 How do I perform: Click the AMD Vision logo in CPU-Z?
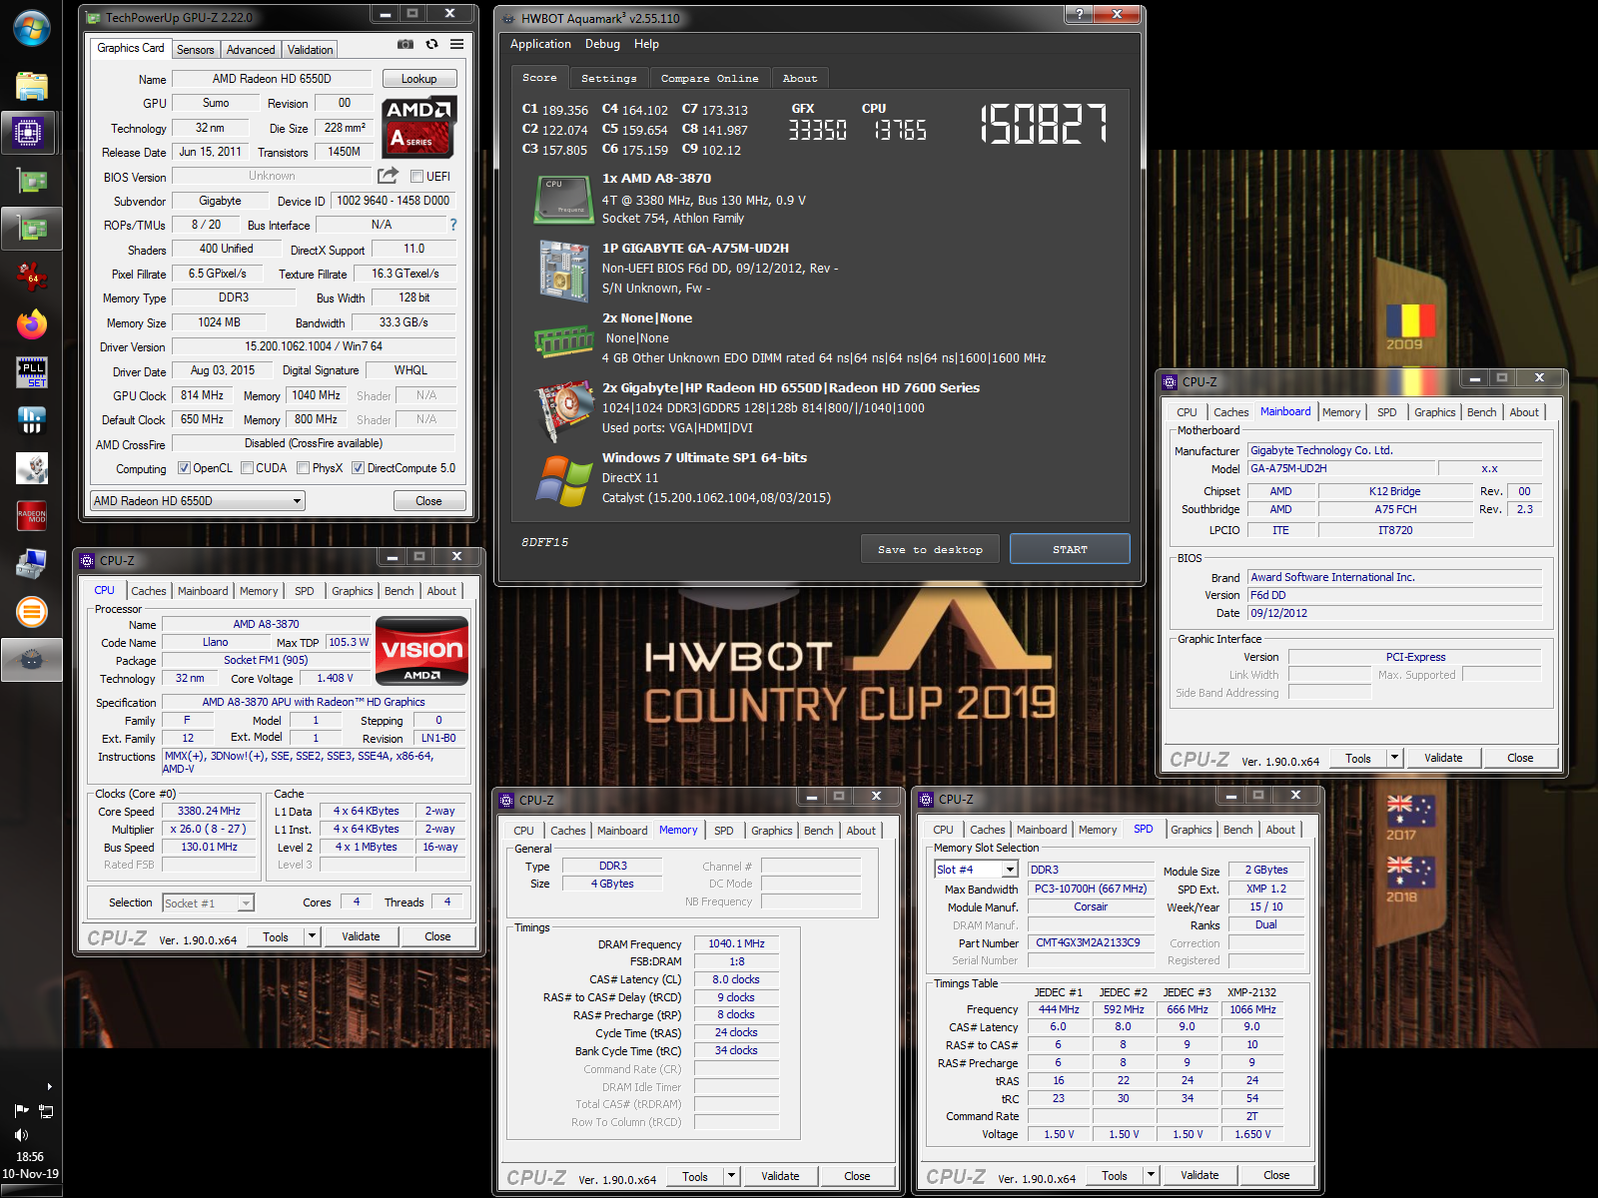(x=421, y=650)
